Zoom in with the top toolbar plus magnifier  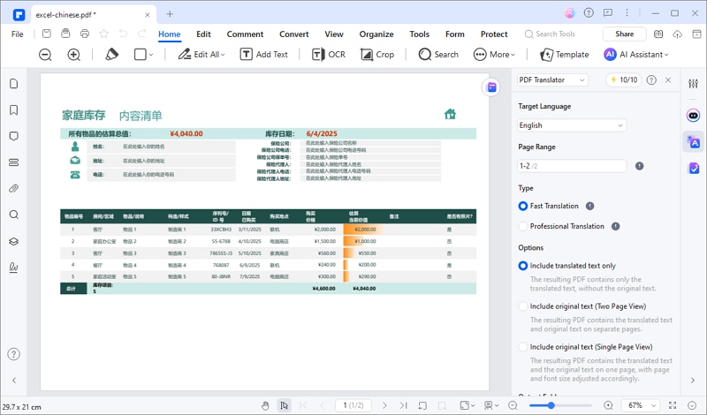(73, 55)
